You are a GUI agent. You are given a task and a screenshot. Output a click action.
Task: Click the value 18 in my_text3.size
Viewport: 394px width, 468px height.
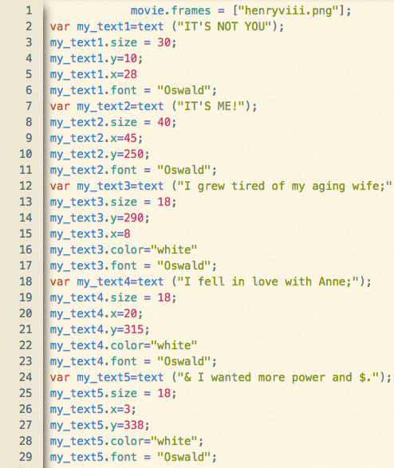[164, 202]
